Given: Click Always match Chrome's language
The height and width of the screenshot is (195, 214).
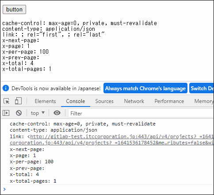Looking at the screenshot, I should coord(145,88).
